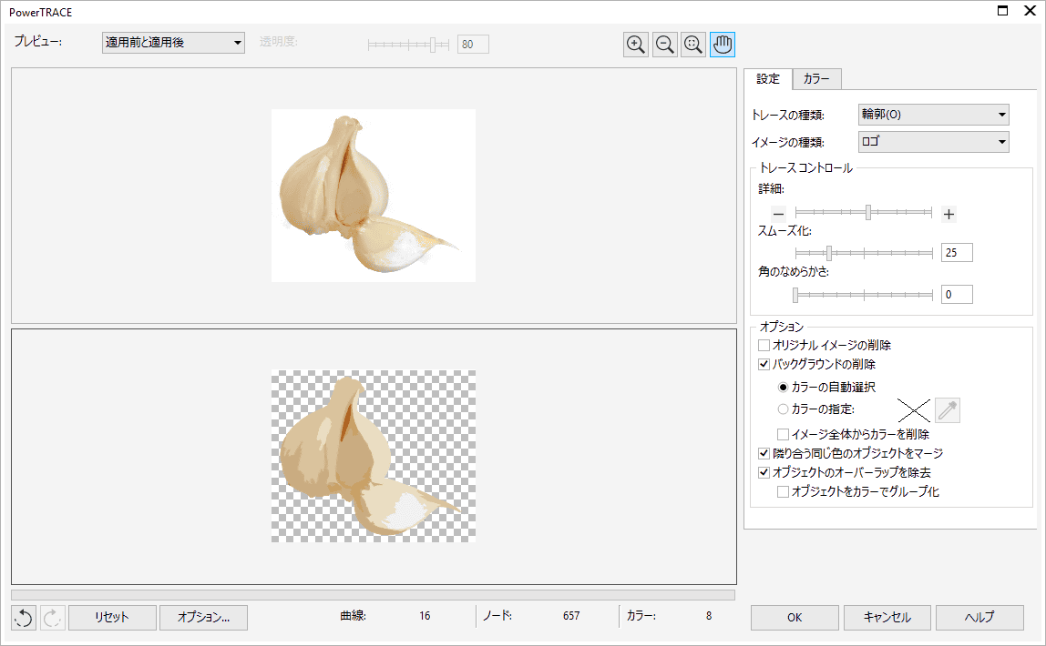Click the curve count value 16

425,616
